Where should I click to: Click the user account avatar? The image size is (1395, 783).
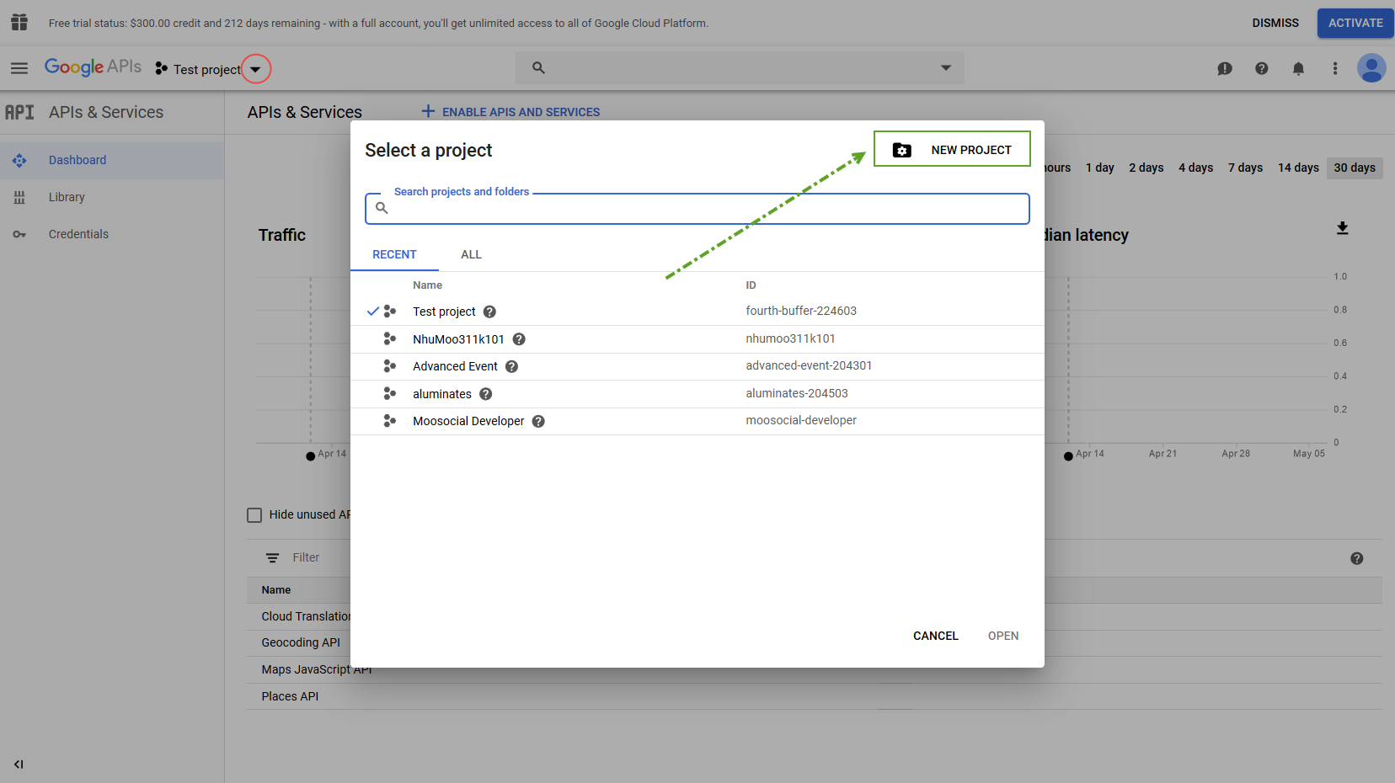(x=1371, y=68)
